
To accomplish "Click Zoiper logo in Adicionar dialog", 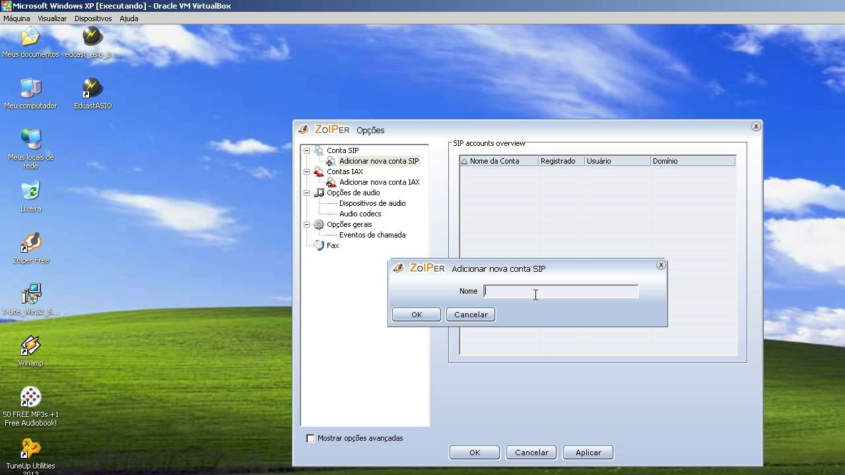I will coord(419,268).
